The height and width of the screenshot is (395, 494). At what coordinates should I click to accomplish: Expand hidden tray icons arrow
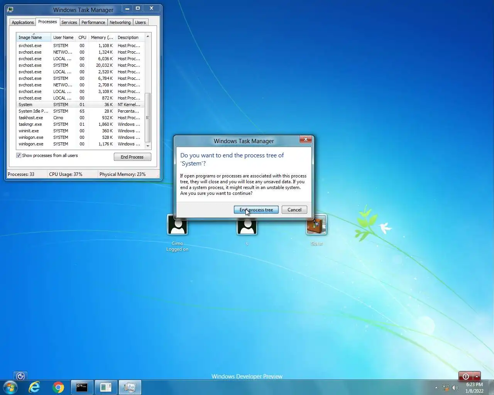click(436, 388)
